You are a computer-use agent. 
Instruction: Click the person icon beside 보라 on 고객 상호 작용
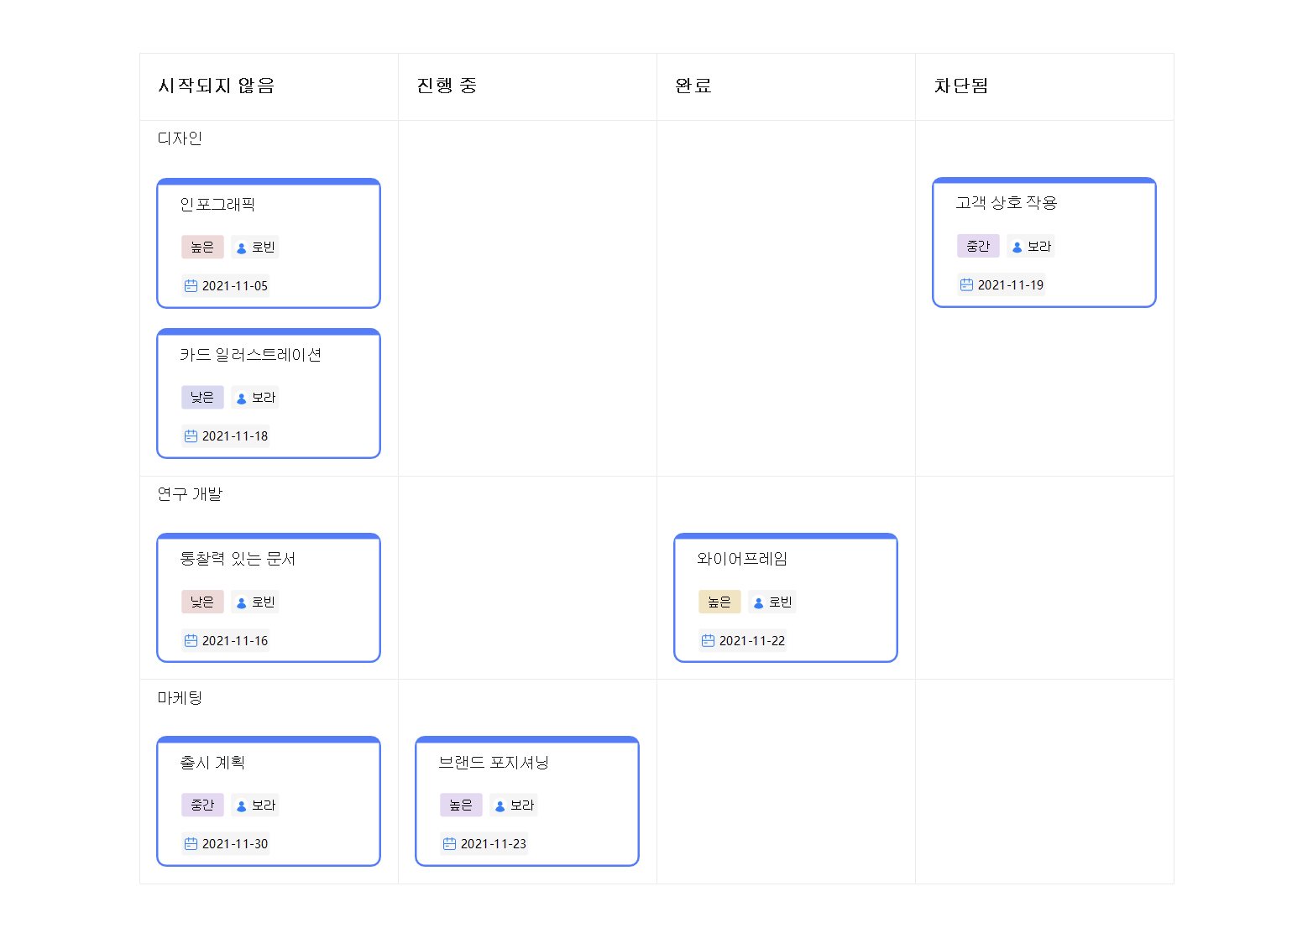click(x=1017, y=246)
